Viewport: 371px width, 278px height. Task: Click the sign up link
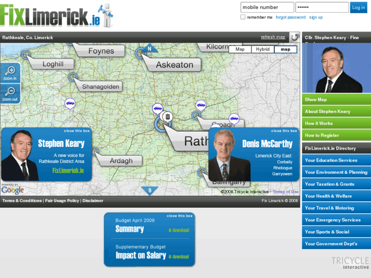(316, 17)
